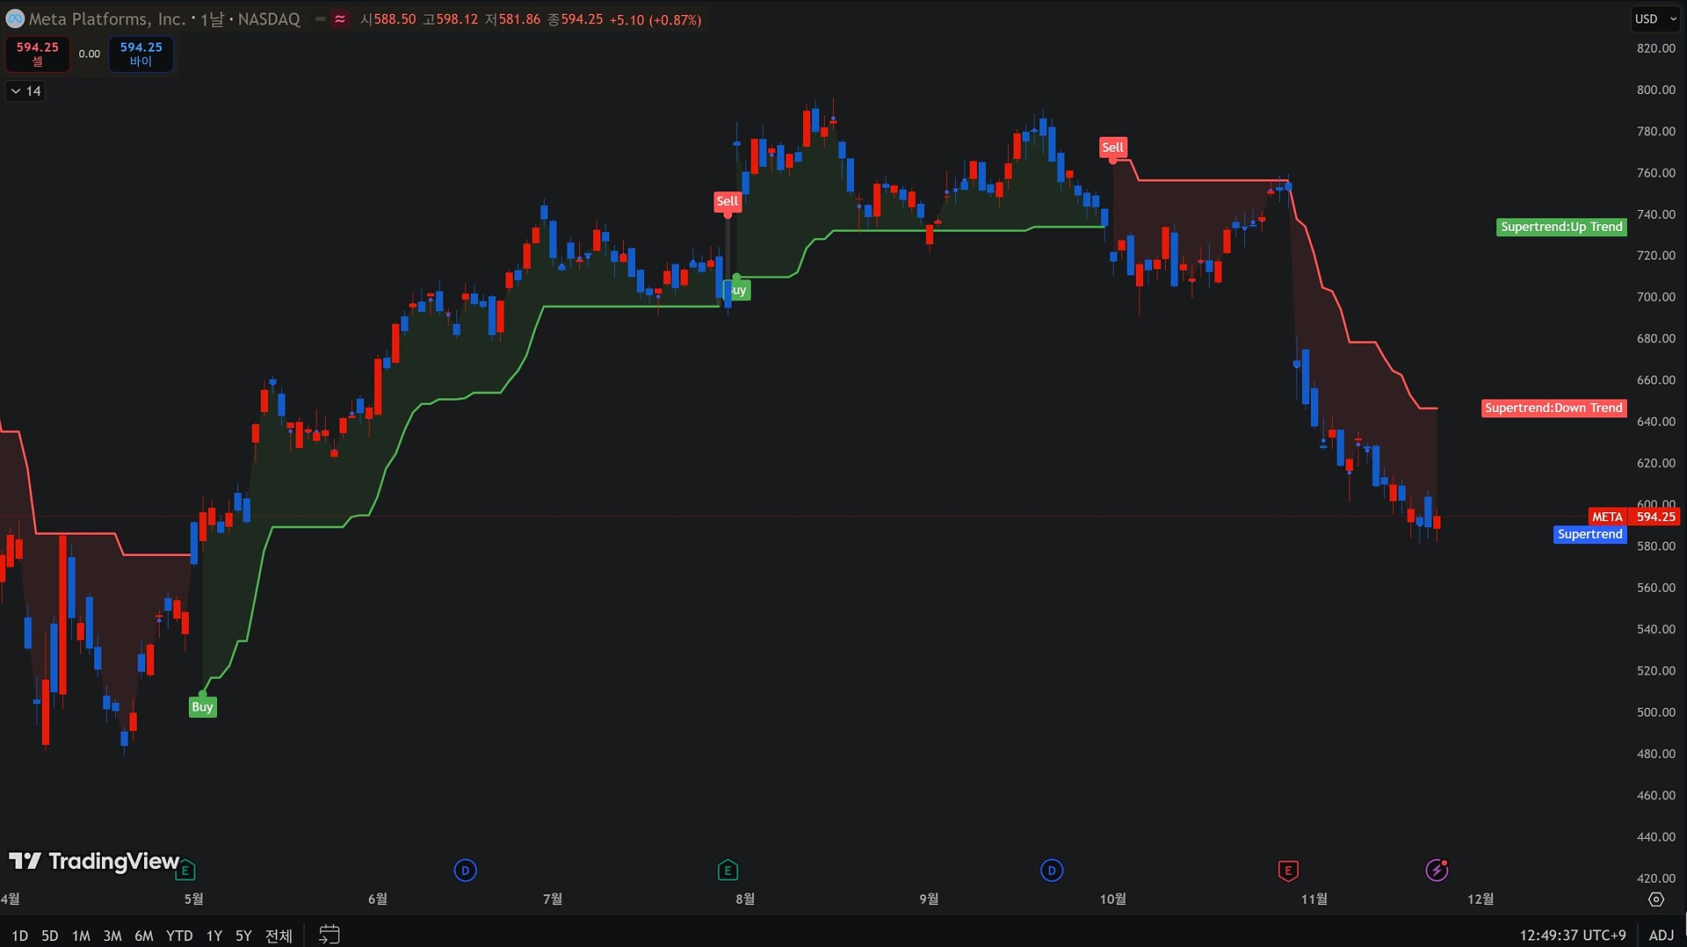Click the green earnings E icon near August

728,871
